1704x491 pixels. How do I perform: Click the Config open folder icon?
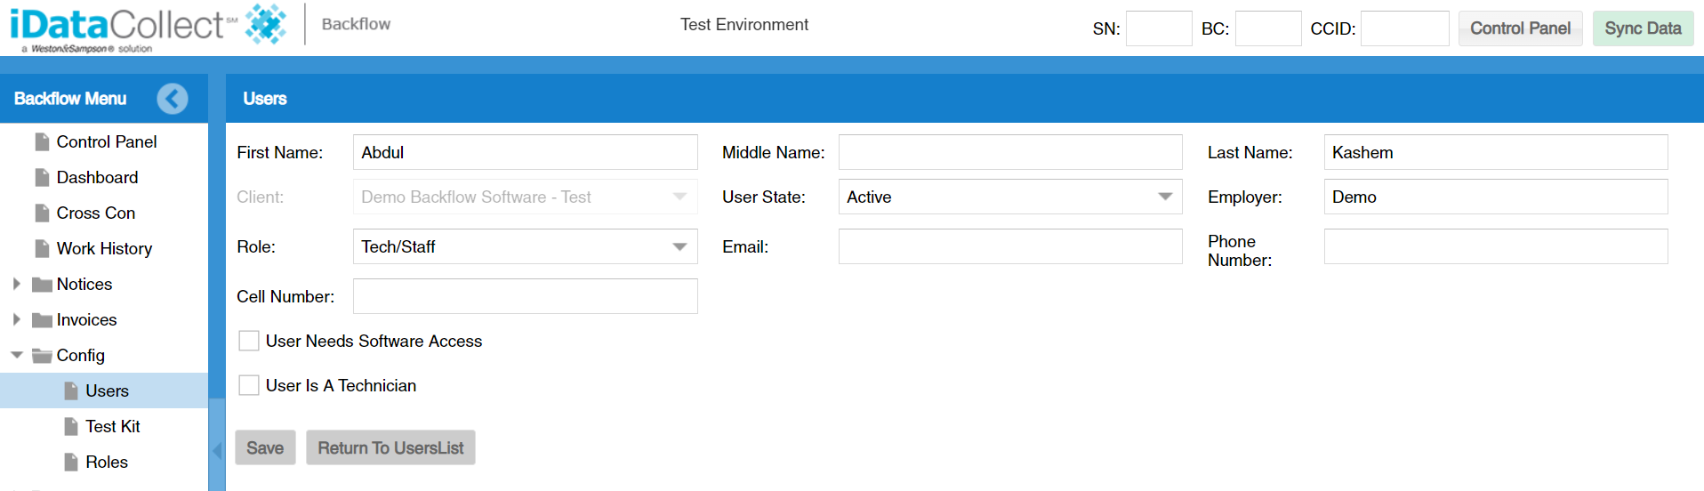click(x=42, y=356)
